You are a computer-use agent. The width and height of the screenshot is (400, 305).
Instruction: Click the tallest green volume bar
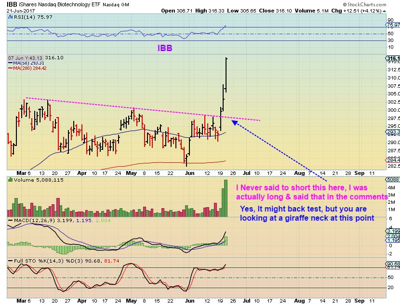[x=226, y=199]
